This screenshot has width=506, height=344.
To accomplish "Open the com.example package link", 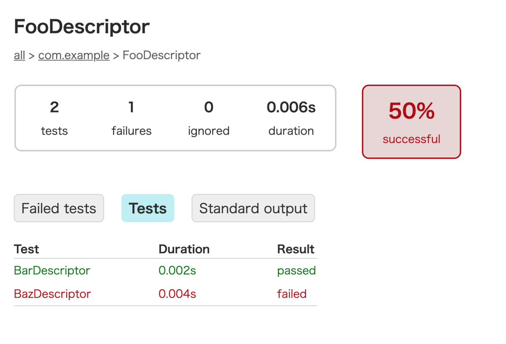I will click(74, 55).
